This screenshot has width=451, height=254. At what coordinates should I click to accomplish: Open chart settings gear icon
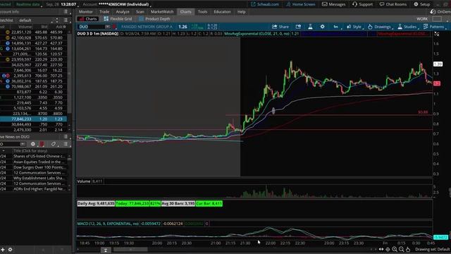click(x=323, y=27)
